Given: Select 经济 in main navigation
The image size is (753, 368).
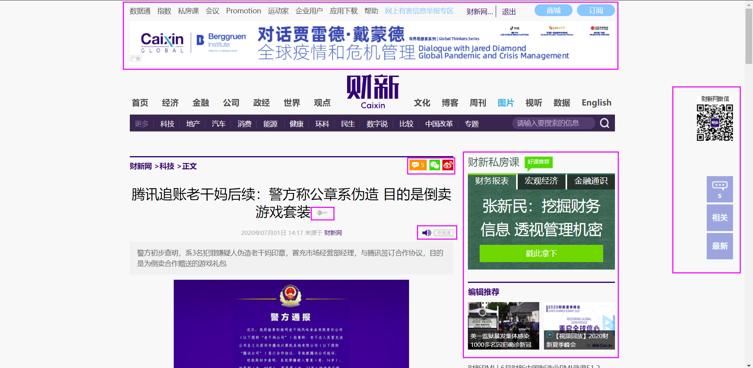Looking at the screenshot, I should coord(170,103).
